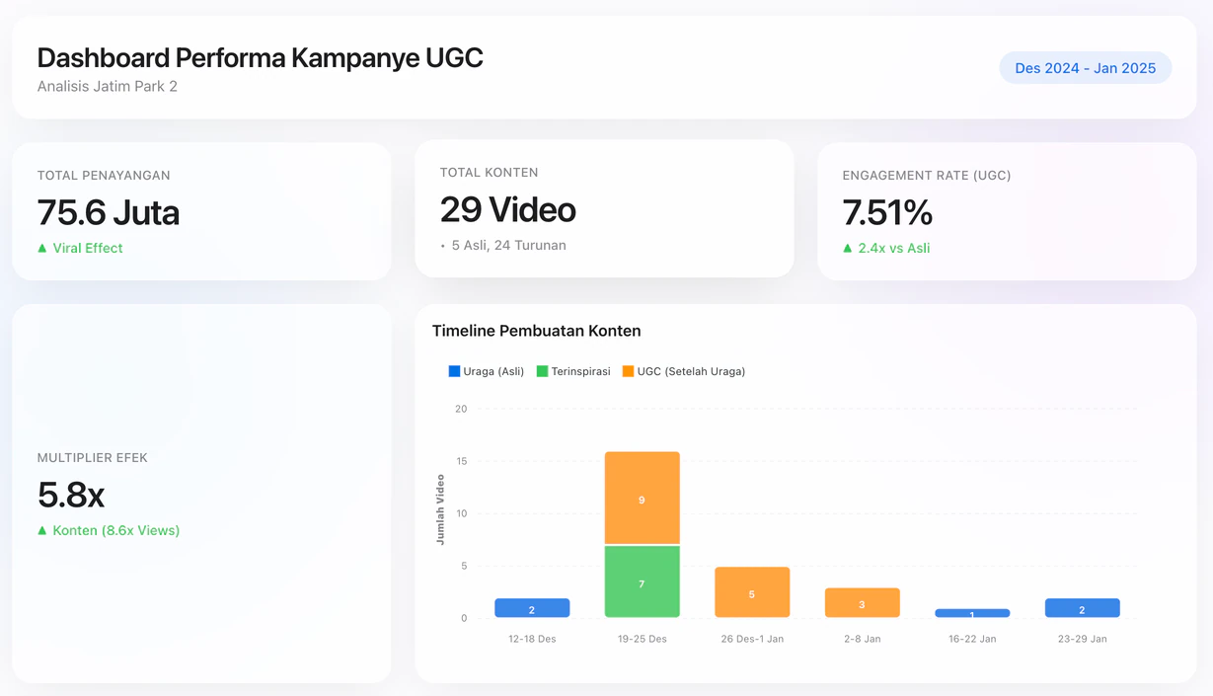Viewport: 1213px width, 696px height.
Task: Click the 15 tick on the y-axis
Action: tap(461, 461)
